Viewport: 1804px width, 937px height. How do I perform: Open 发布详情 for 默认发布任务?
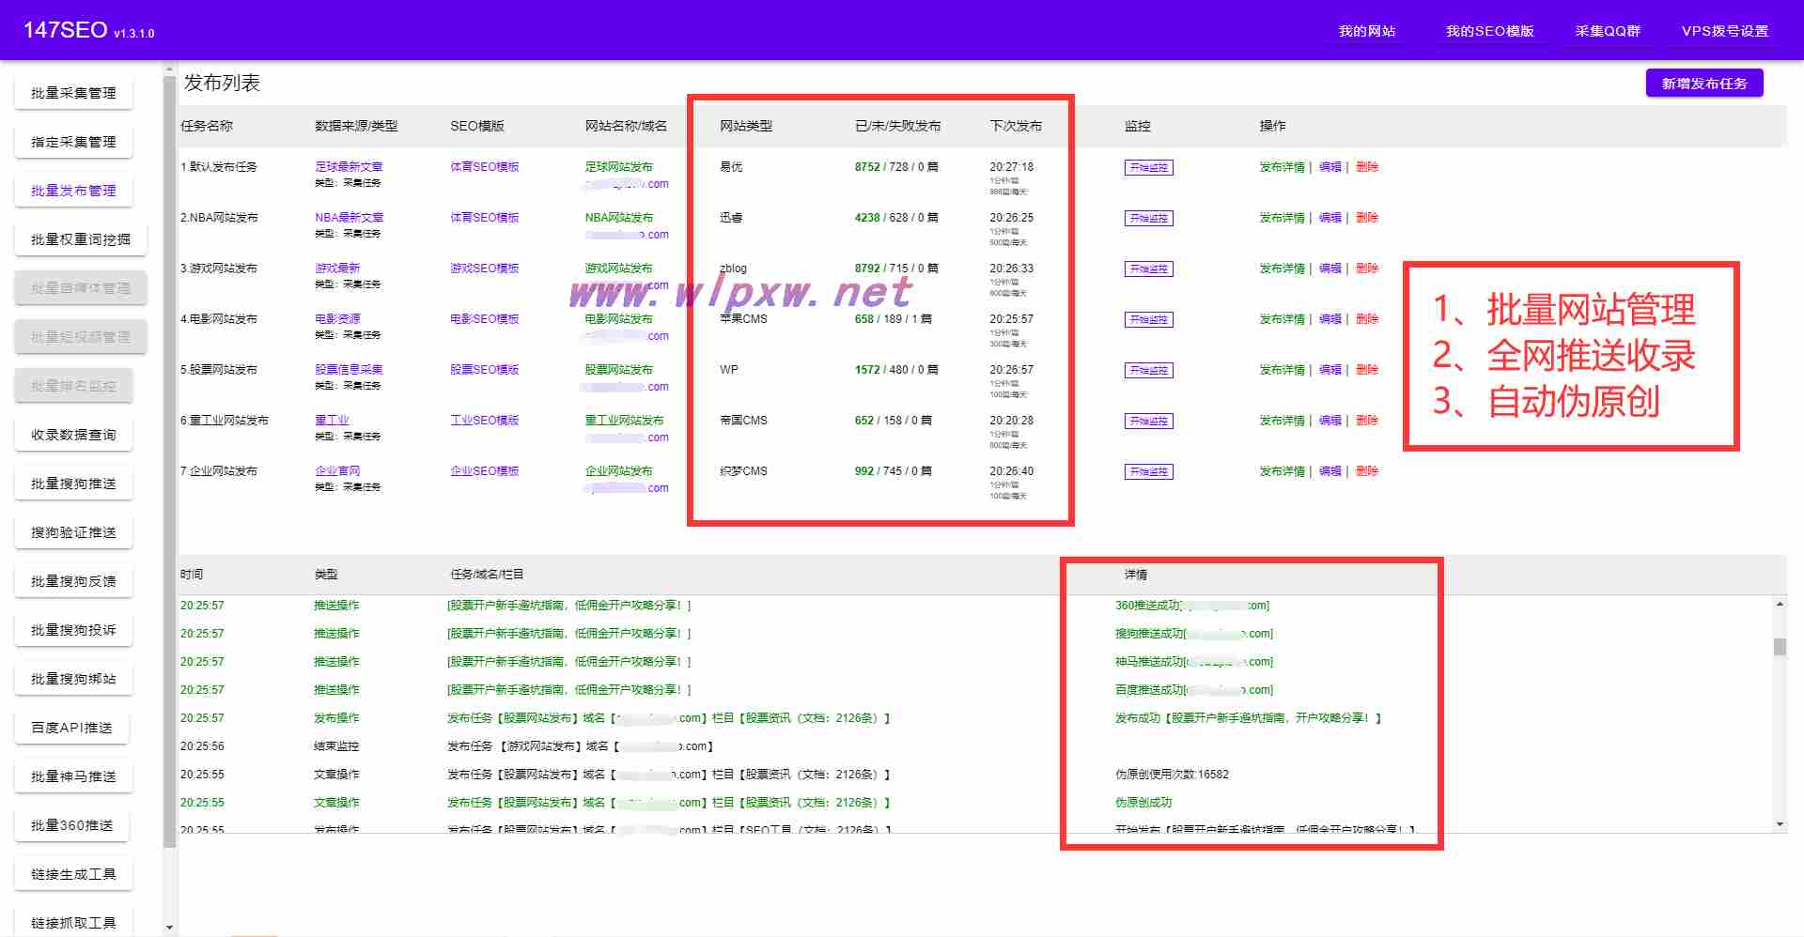[x=1282, y=167]
